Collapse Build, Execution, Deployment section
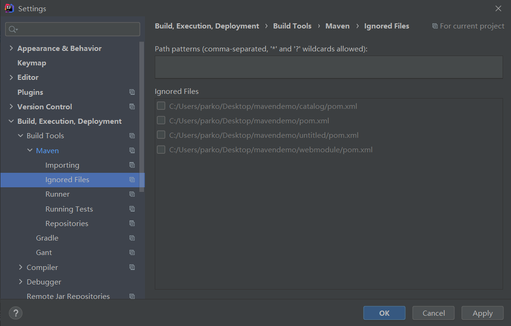Viewport: 511px width, 326px height. click(11, 121)
